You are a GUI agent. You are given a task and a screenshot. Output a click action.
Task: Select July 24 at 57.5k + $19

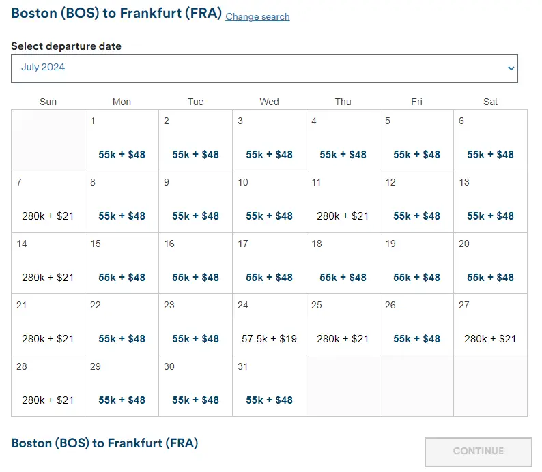(269, 325)
